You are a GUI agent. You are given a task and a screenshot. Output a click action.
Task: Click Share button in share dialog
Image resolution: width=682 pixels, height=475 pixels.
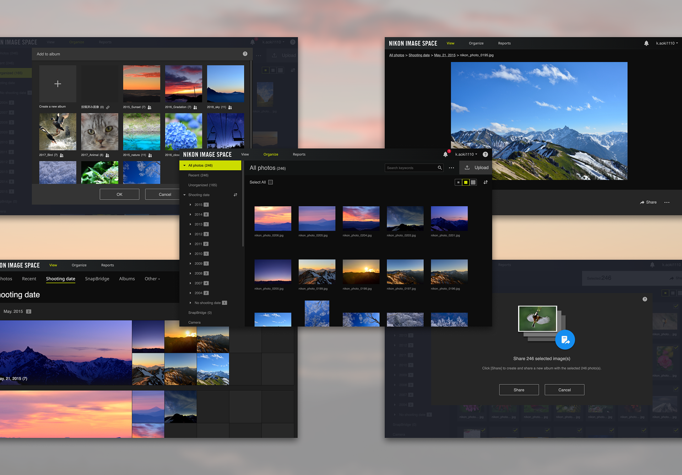pos(519,390)
